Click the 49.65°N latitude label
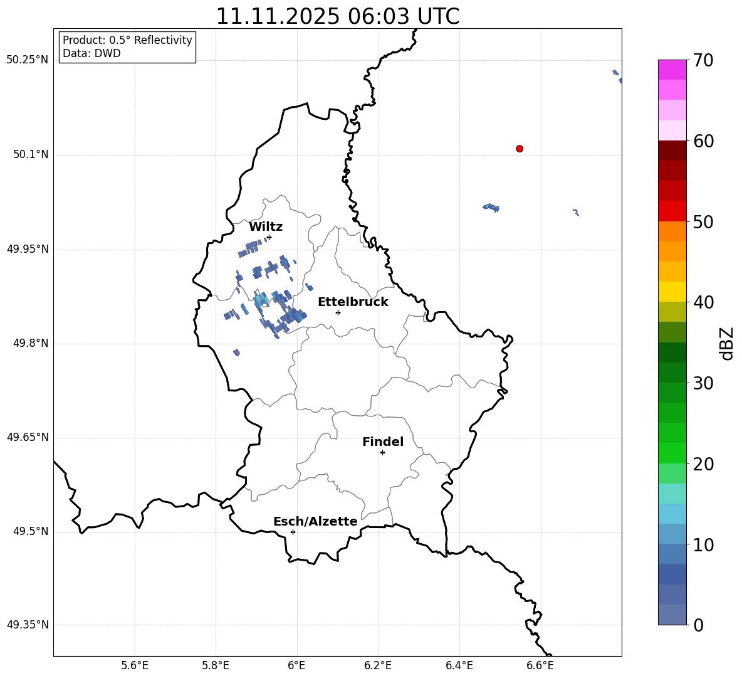 click(x=28, y=437)
